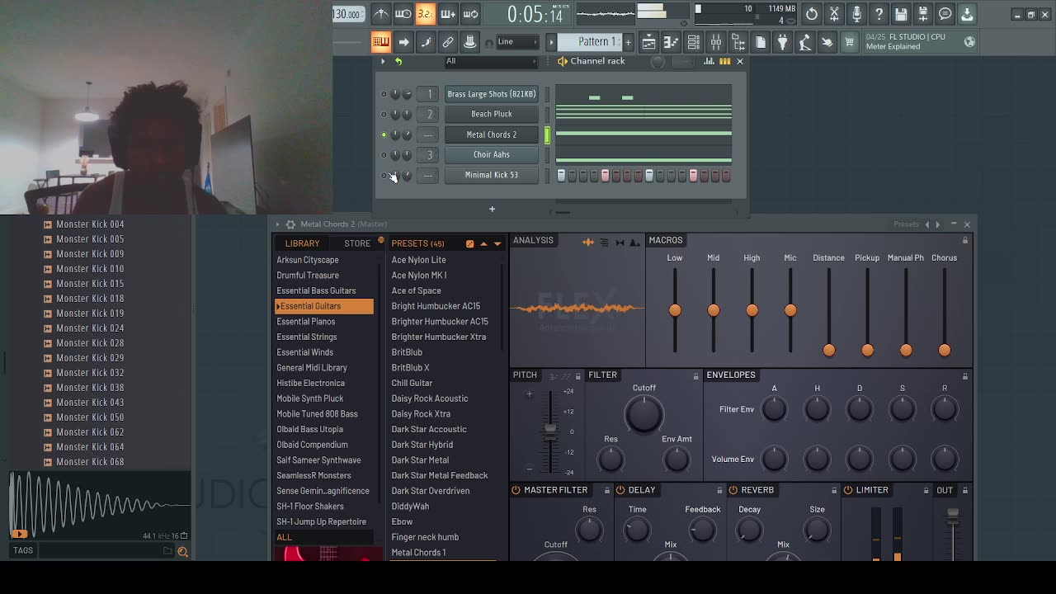Open the Metal Chords 2 plugin options gear
This screenshot has height=594, width=1056.
click(290, 224)
